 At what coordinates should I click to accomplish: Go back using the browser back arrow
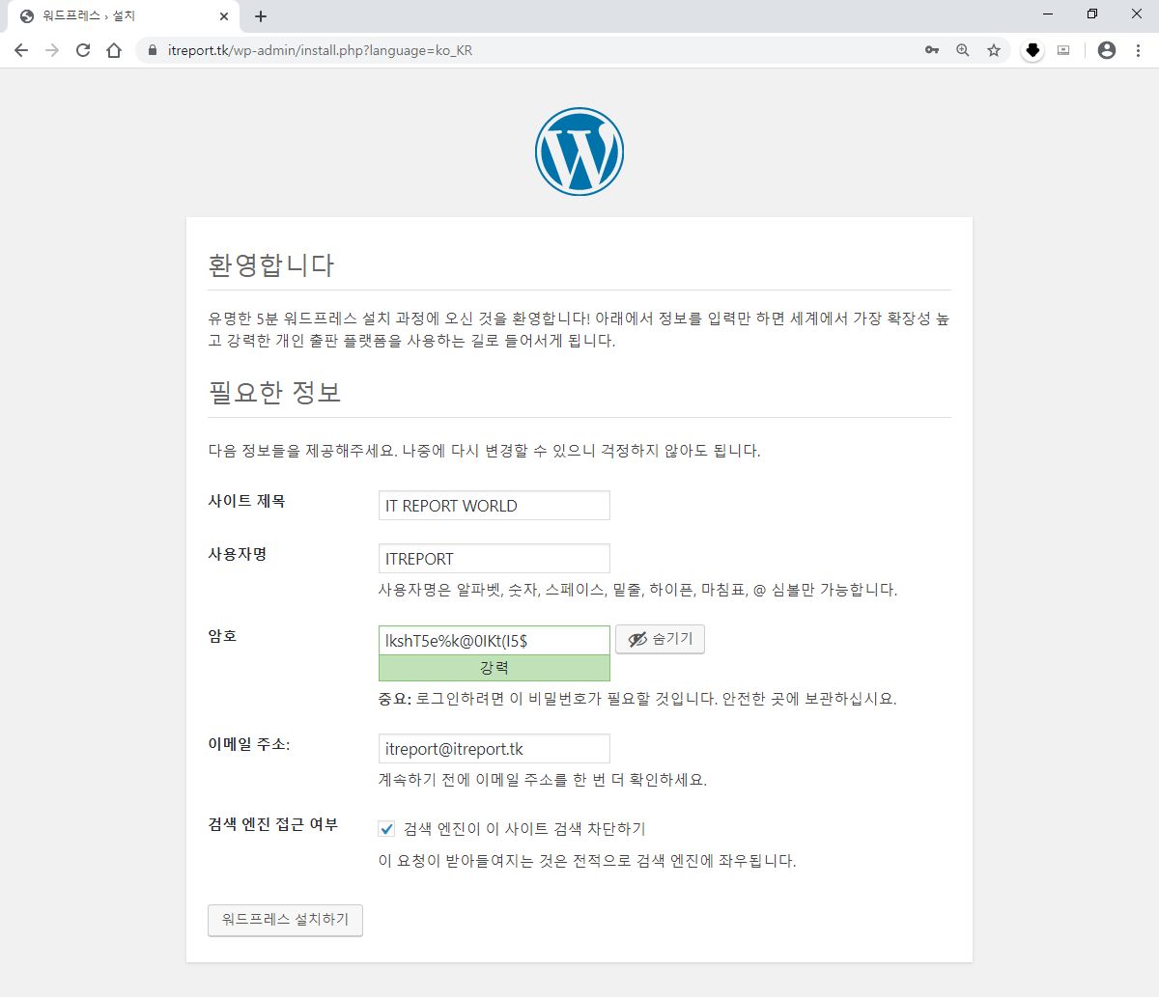click(21, 50)
